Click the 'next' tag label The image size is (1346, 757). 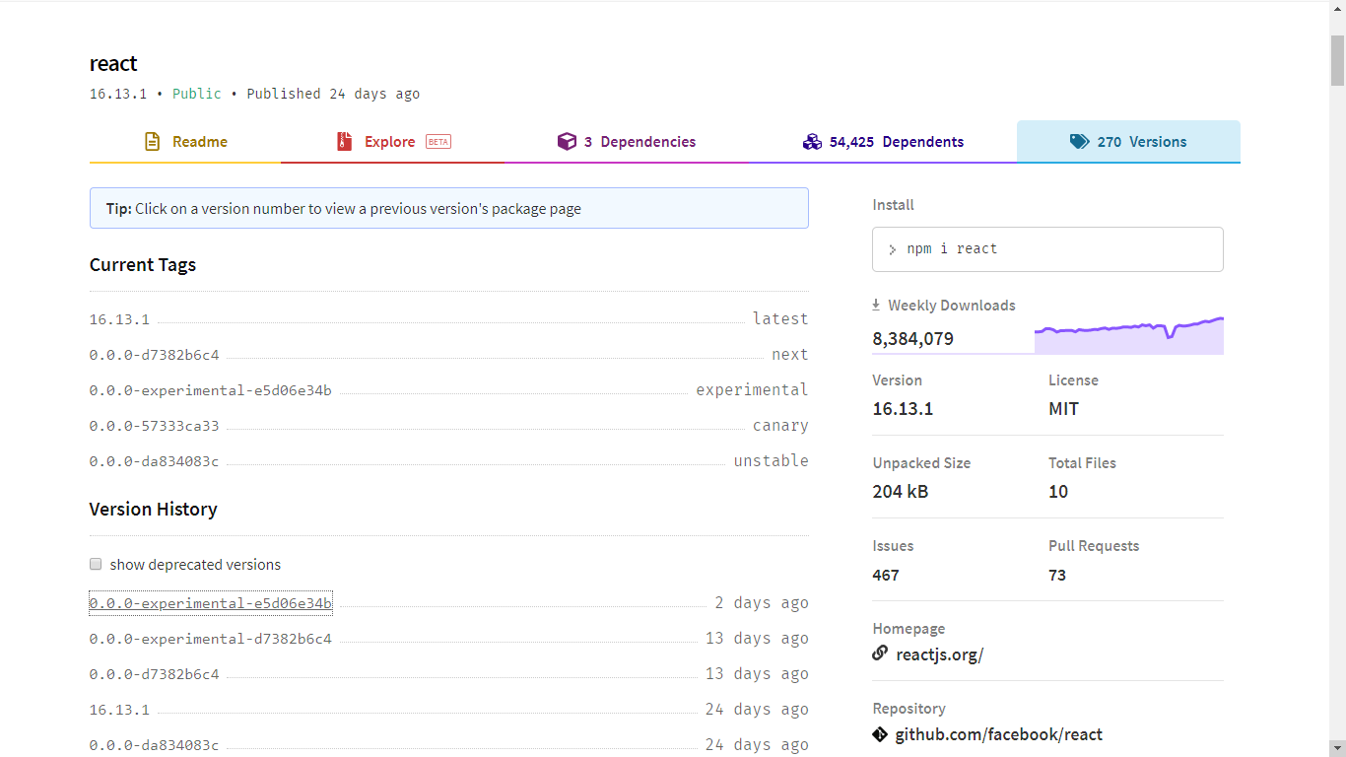[x=790, y=355]
